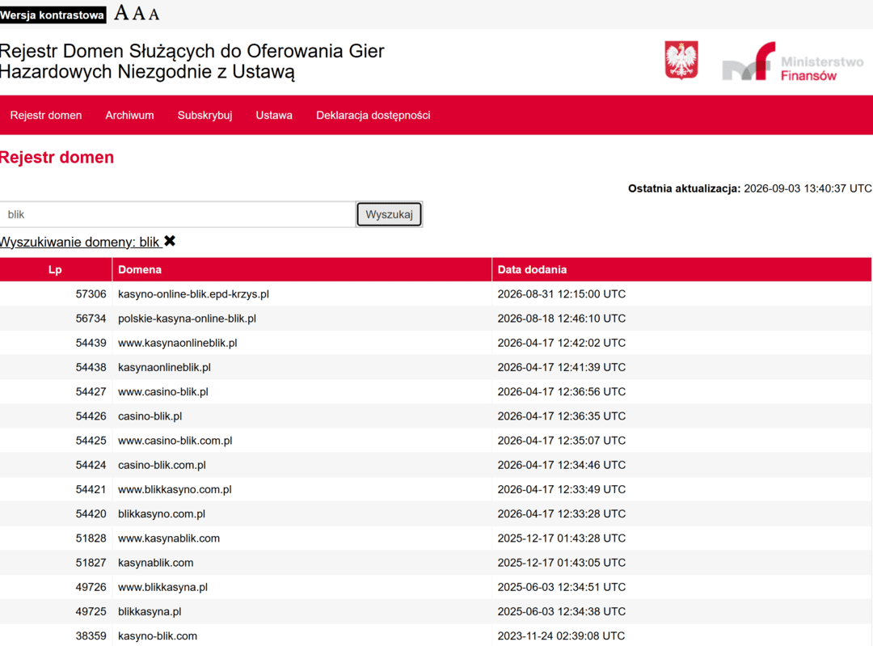Open the Ustawa menu item
This screenshot has height=646, width=873.
click(x=274, y=116)
